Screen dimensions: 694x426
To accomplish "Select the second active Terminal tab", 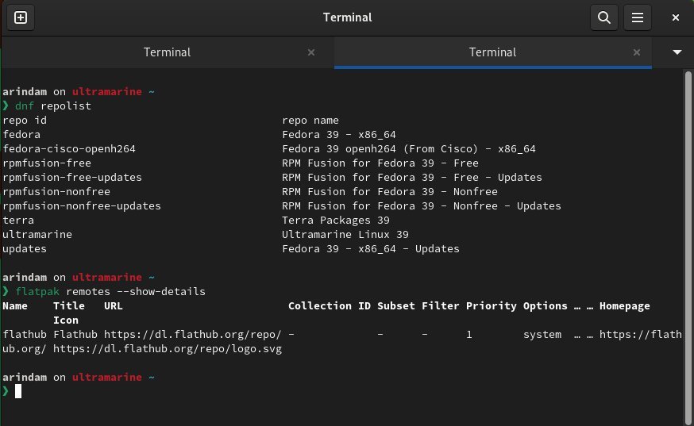I will click(x=492, y=52).
